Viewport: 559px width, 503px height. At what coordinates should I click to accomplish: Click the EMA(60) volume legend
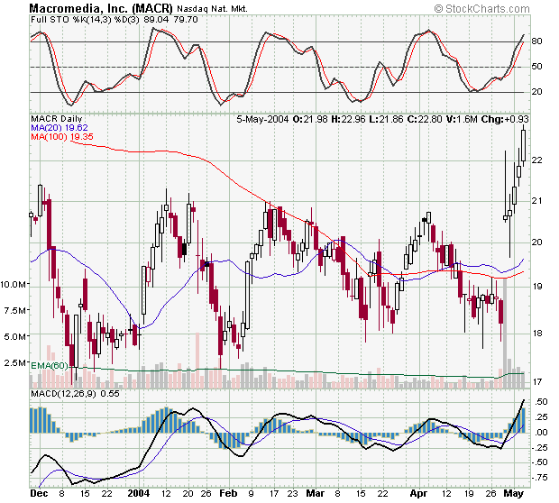50,366
